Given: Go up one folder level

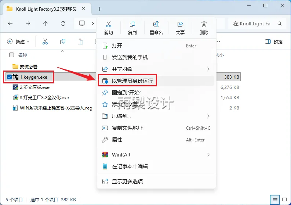Looking at the screenshot, I should tap(45, 24).
